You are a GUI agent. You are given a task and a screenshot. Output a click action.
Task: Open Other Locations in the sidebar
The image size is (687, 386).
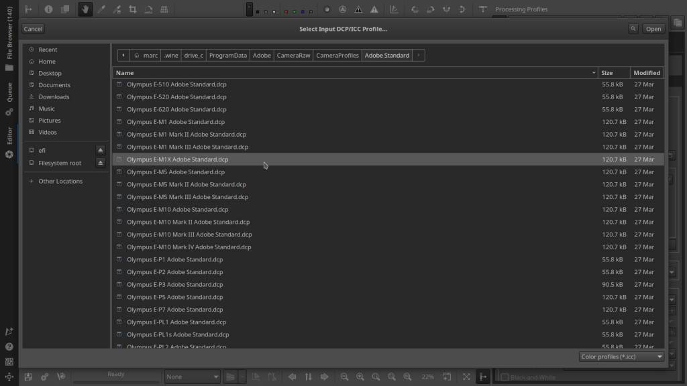click(x=60, y=181)
